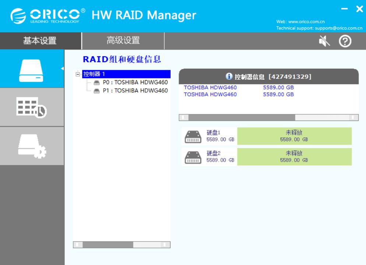Switch to the 高级设置 tab
Image resolution: width=366 pixels, height=265 pixels.
123,40
